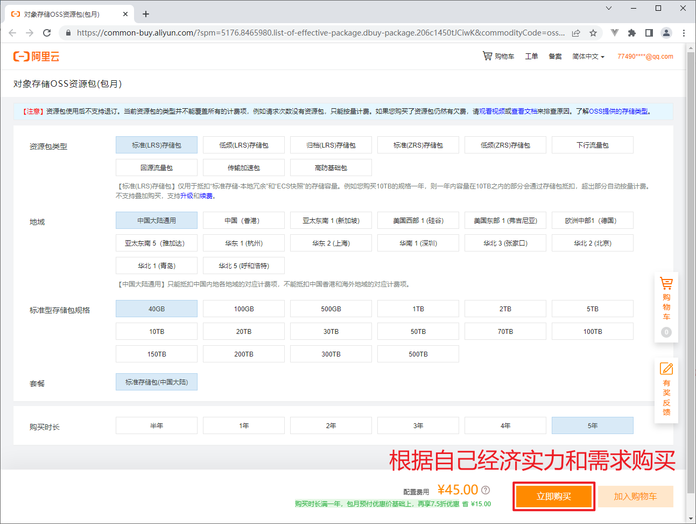This screenshot has width=696, height=524.
Task: Click the floating 购物车 side widget
Action: tap(666, 308)
